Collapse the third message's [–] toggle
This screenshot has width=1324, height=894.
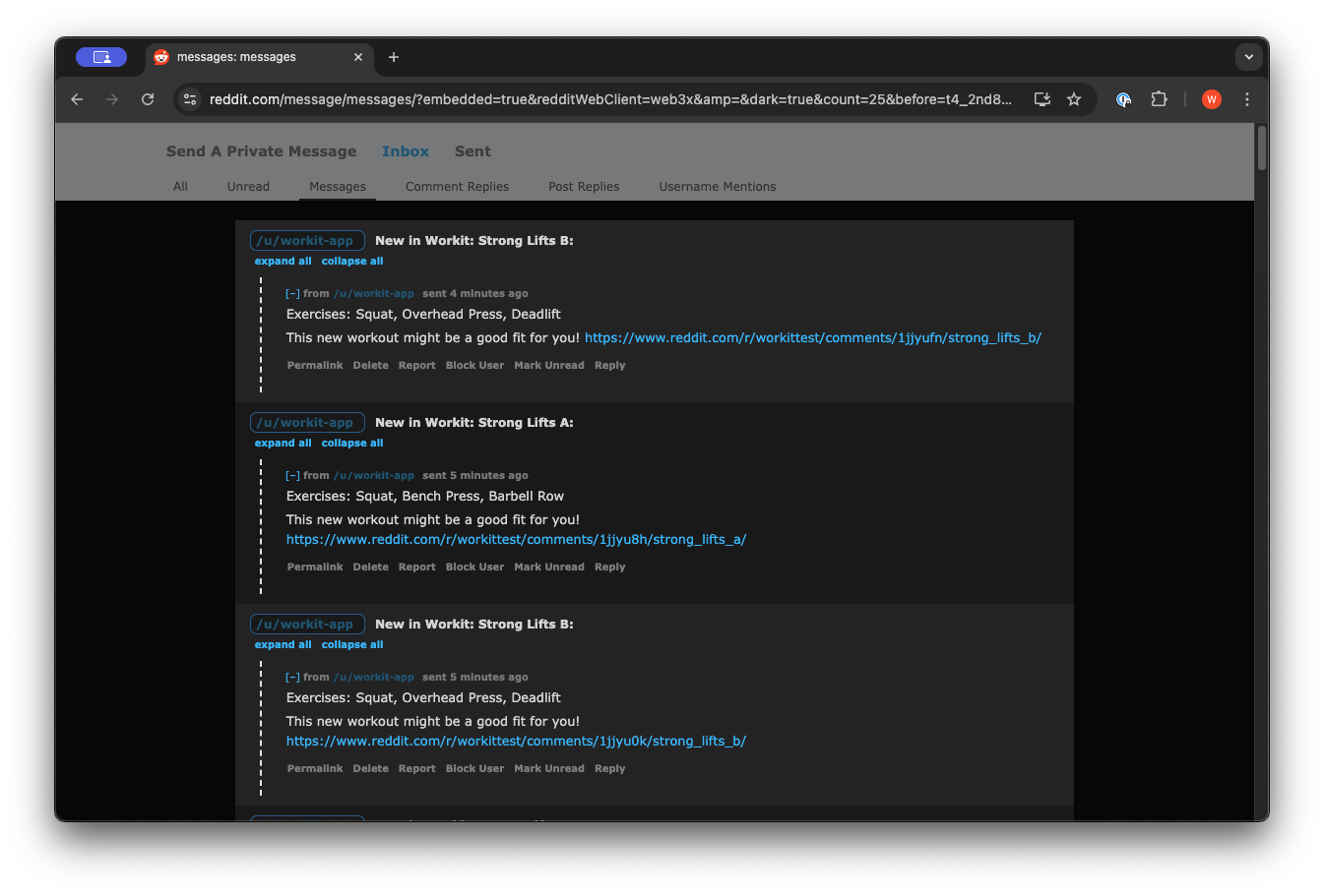[292, 678]
